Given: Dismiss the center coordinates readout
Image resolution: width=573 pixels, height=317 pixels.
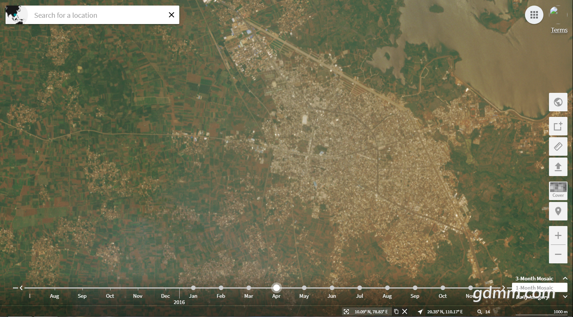Looking at the screenshot, I should click(405, 311).
